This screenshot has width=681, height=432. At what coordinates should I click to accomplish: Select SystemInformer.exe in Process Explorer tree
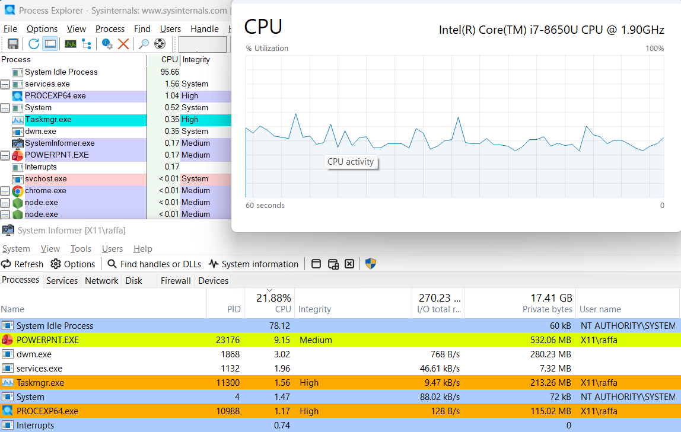[116, 143]
